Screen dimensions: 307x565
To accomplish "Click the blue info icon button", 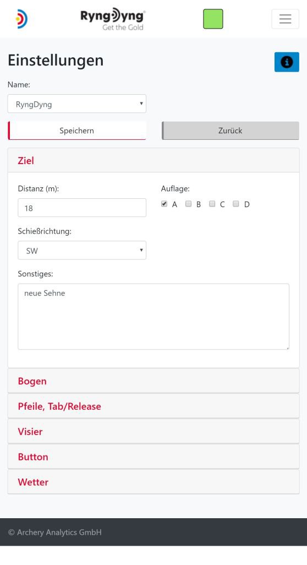I will [x=287, y=62].
